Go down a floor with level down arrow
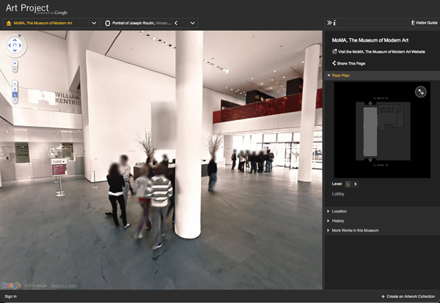 (15, 100)
